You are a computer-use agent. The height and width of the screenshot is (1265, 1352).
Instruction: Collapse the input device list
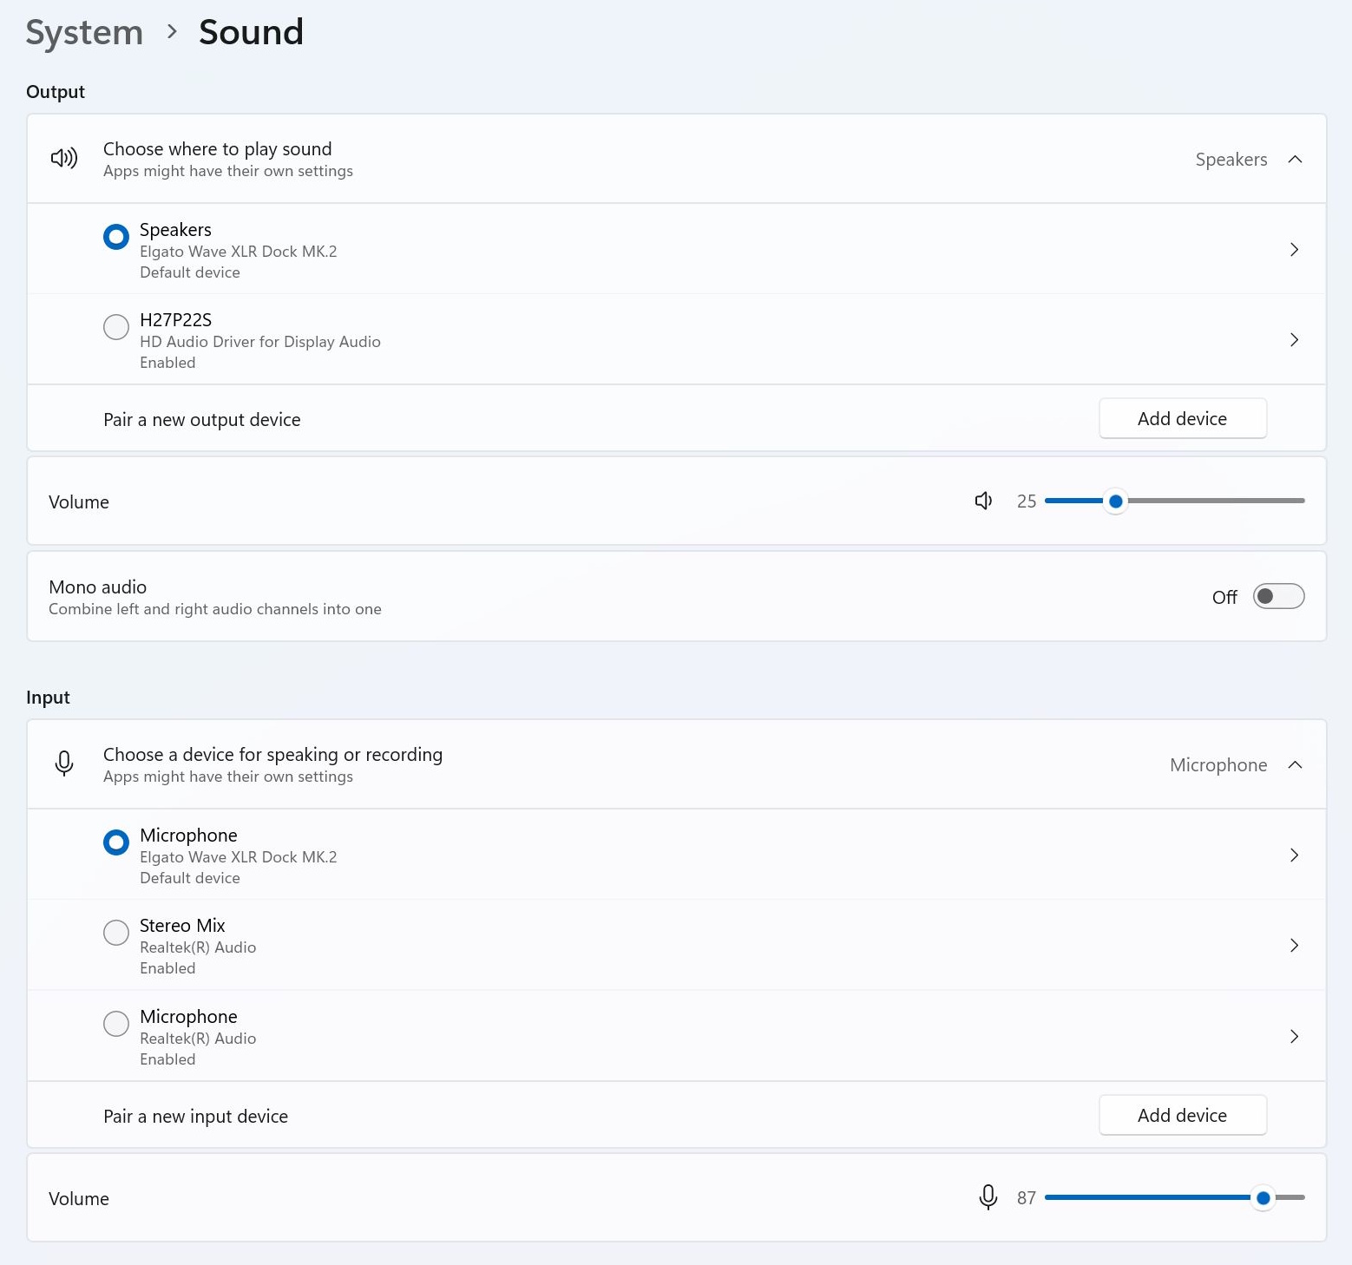coord(1295,765)
